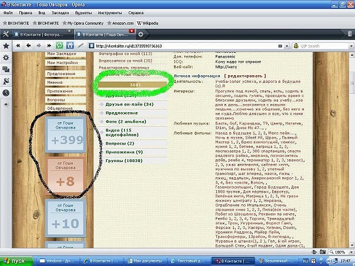Open the Правка menu

[25, 13]
